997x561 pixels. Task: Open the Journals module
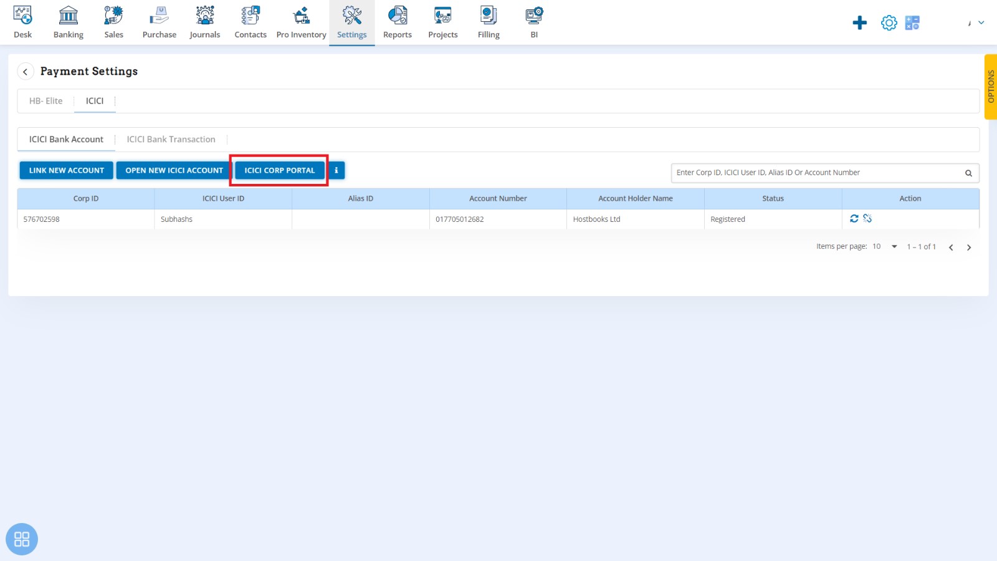pos(205,22)
